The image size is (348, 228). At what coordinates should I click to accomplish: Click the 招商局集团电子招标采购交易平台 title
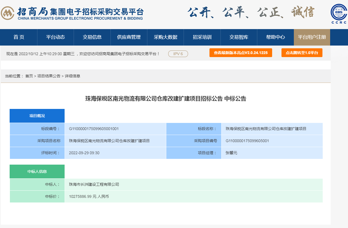[80, 13]
